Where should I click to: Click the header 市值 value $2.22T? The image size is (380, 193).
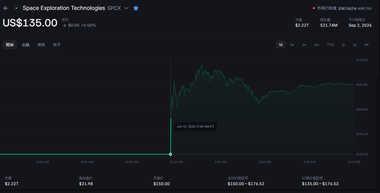click(302, 25)
